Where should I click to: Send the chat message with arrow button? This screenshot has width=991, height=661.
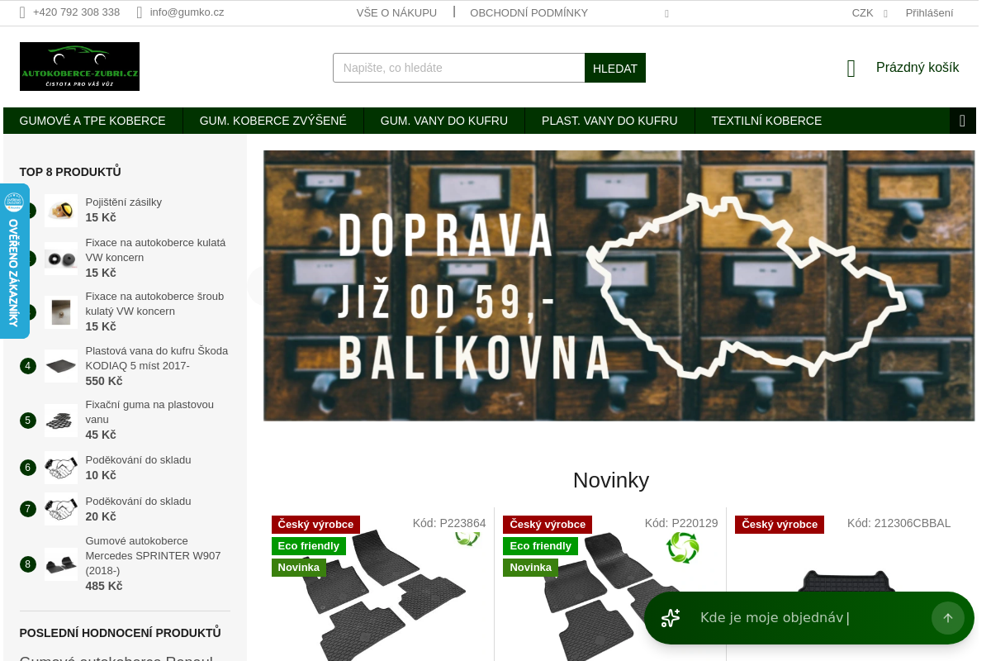(948, 618)
